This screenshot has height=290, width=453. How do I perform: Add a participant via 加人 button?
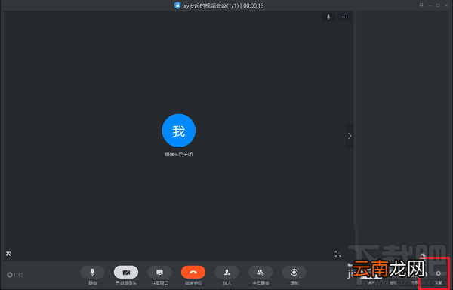coord(226,272)
